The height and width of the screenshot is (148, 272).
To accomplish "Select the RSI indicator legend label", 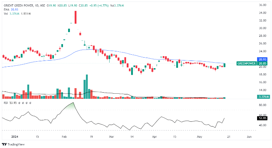I will pyautogui.click(x=6, y=103).
